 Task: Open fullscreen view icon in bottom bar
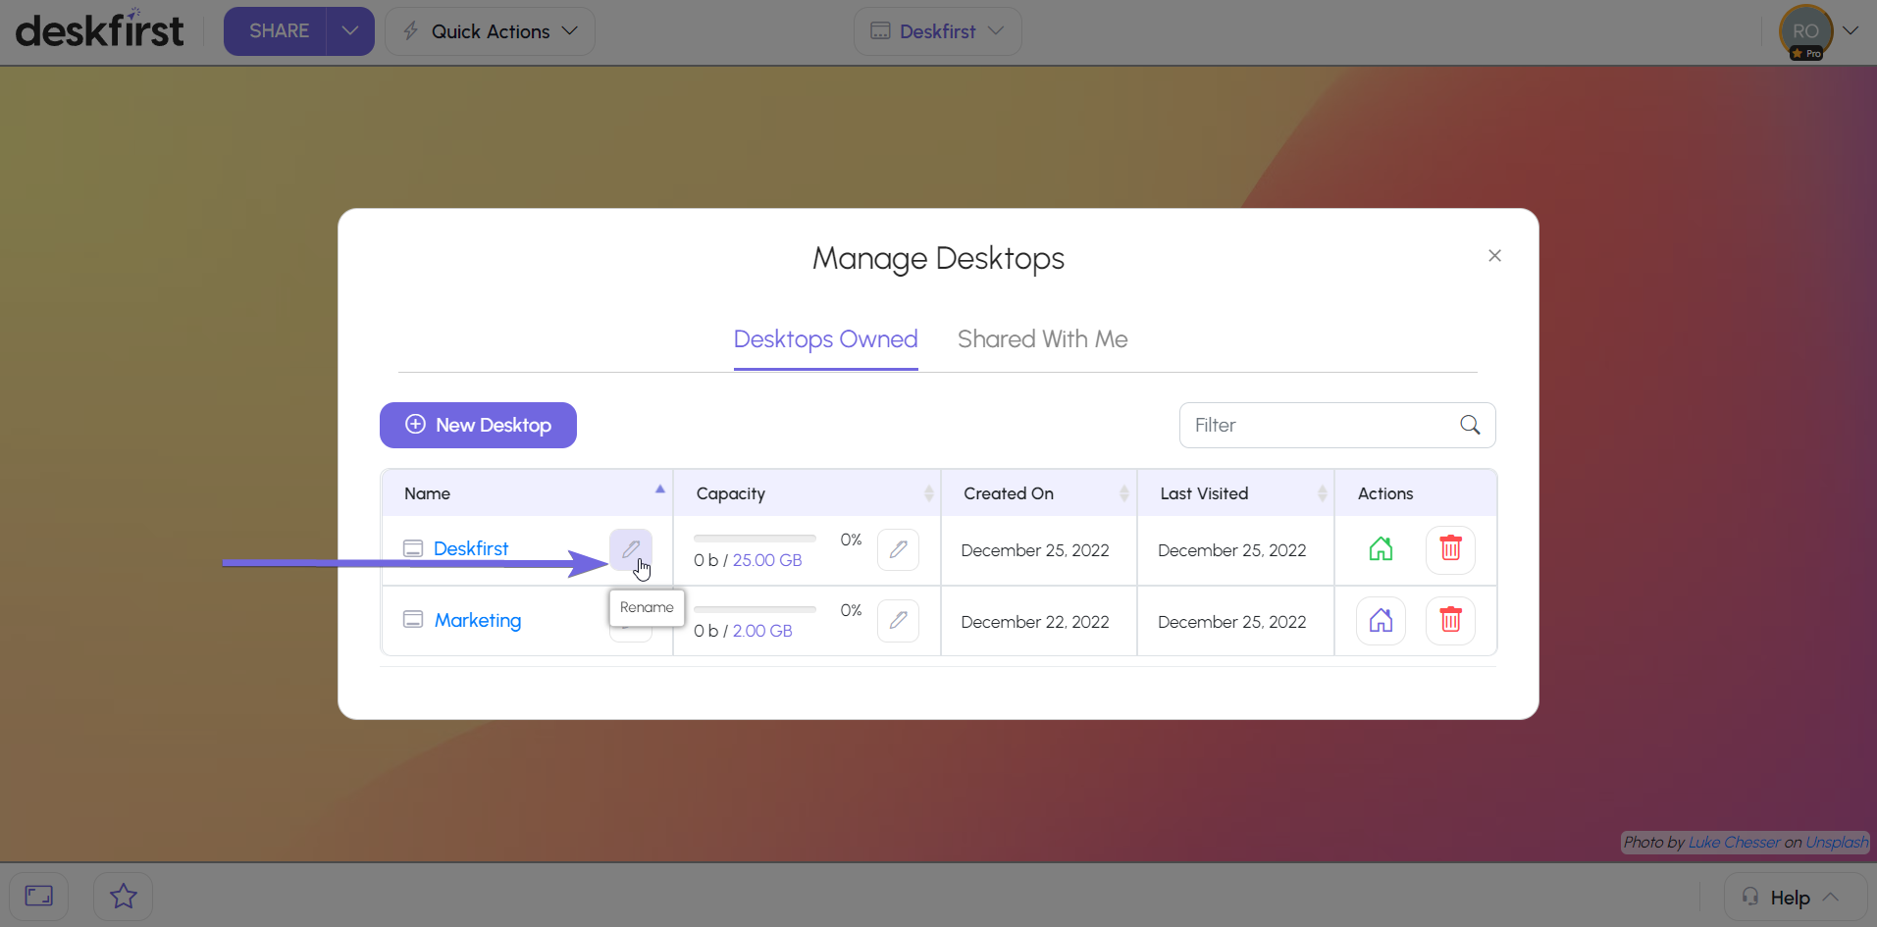(x=39, y=896)
